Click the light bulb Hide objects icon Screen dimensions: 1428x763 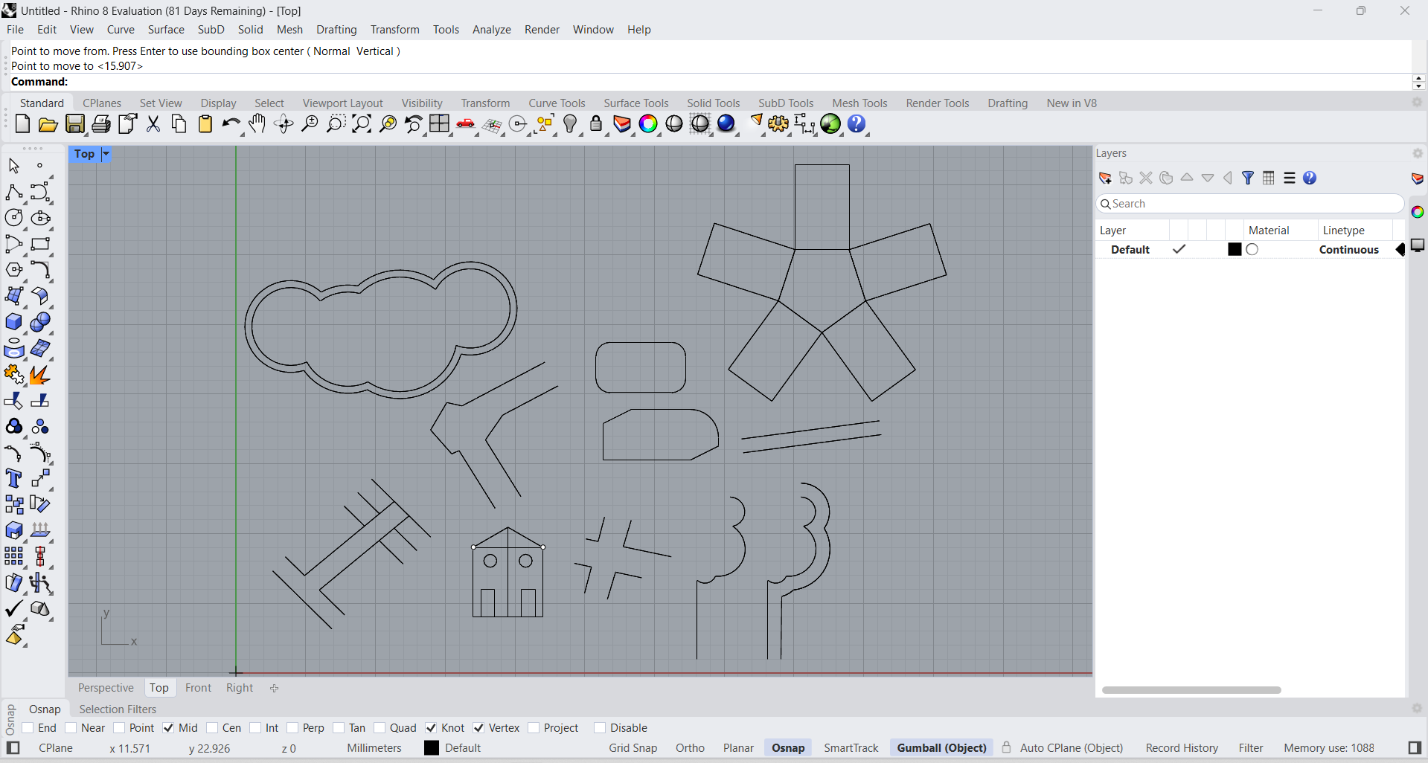pyautogui.click(x=570, y=124)
